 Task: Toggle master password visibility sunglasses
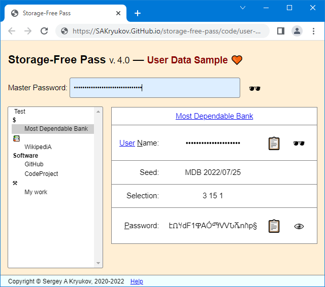pos(254,89)
